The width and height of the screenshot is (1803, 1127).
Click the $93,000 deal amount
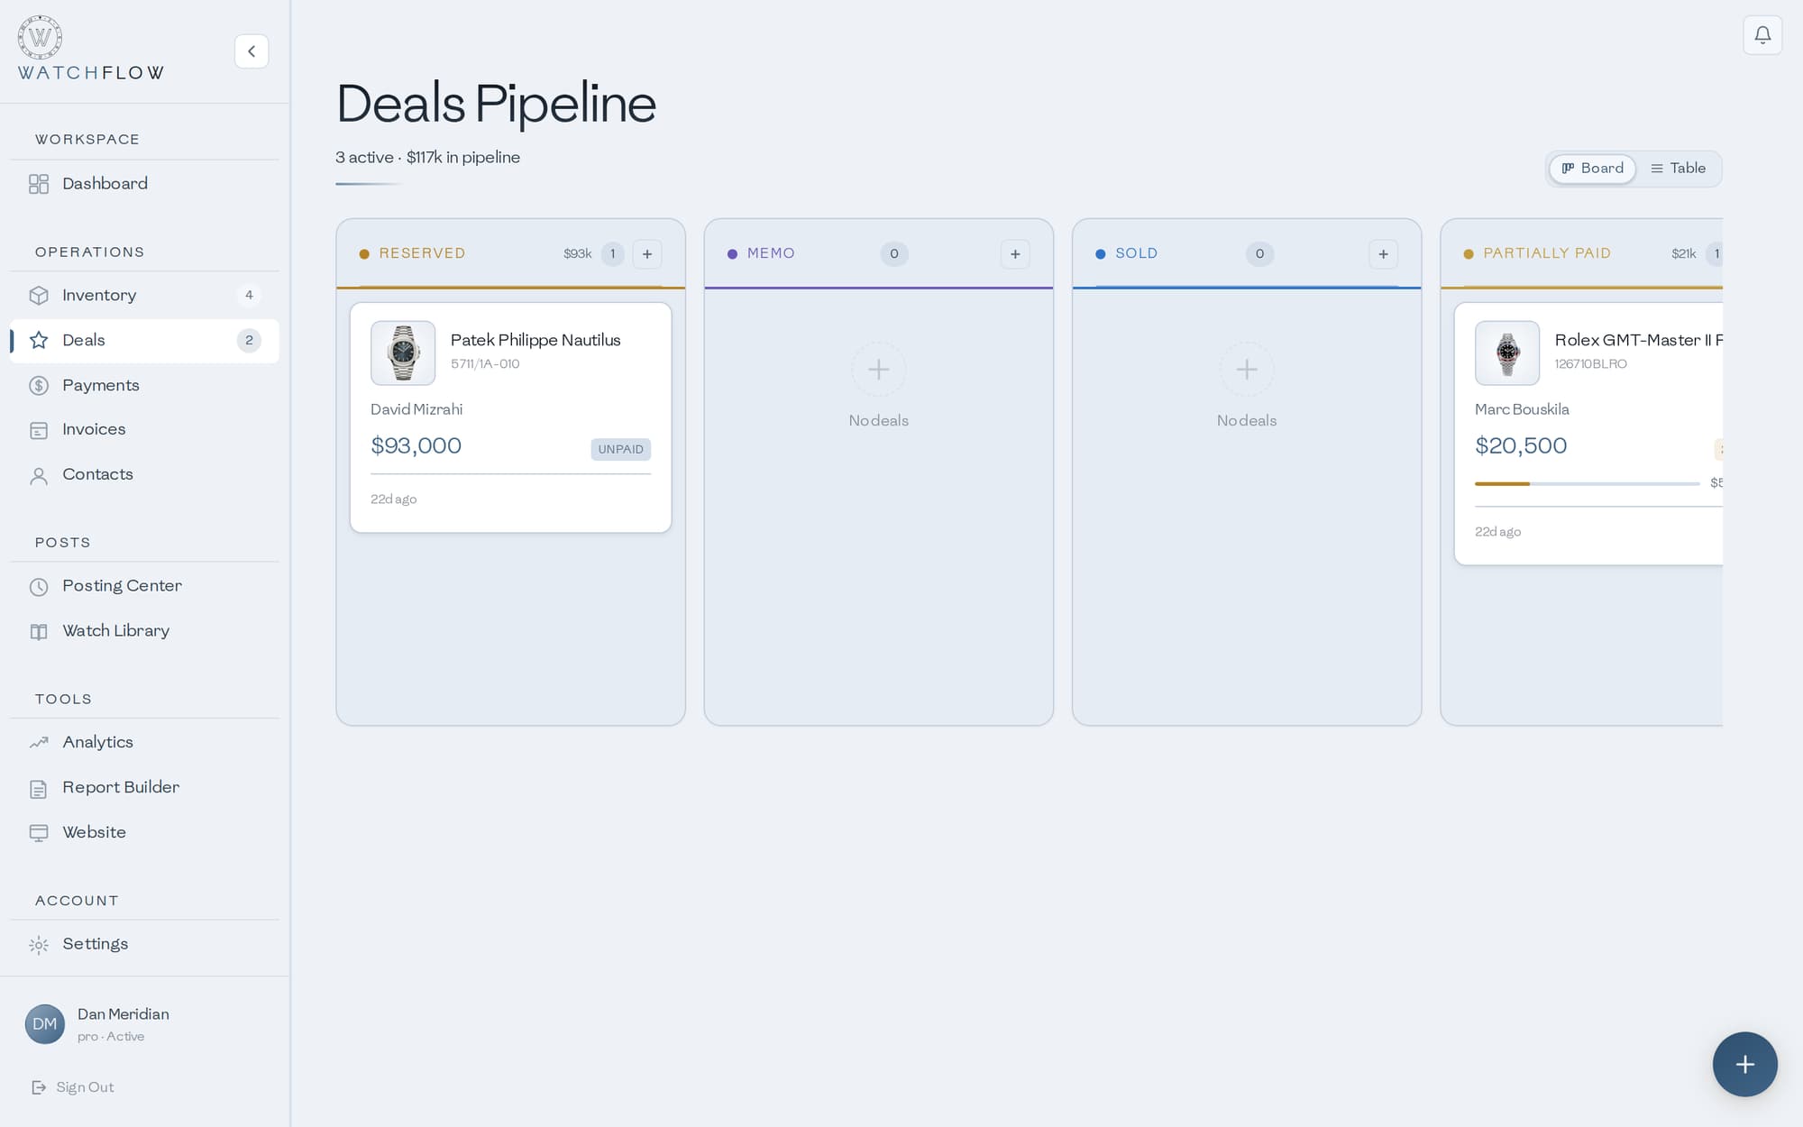click(x=416, y=445)
